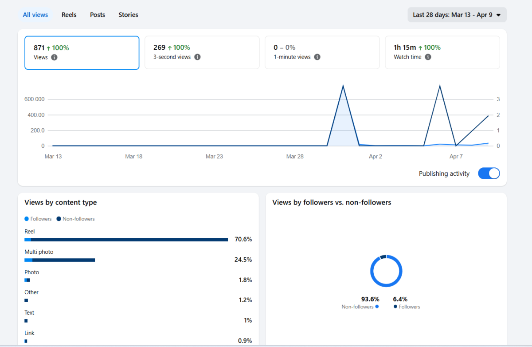This screenshot has width=532, height=347.
Task: Click the Non-followers dot under the donut chart
Action: coord(377,307)
